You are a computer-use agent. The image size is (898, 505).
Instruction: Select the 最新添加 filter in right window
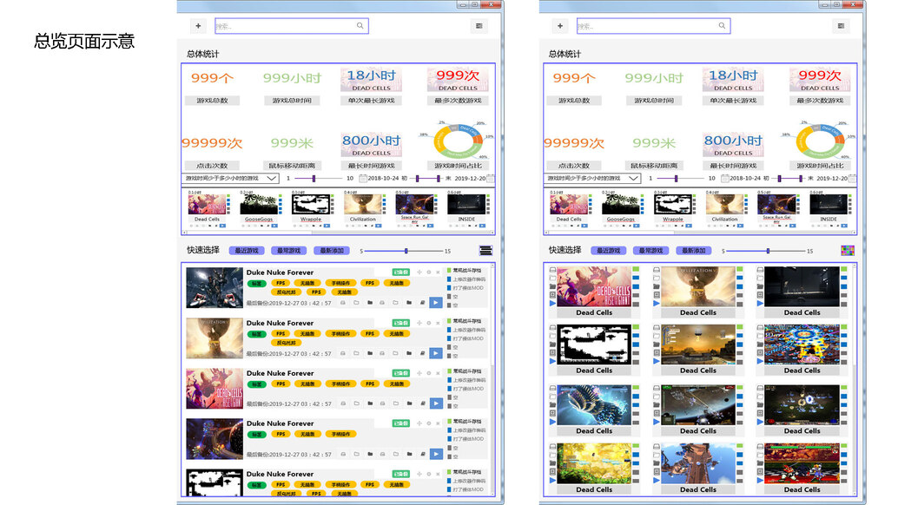click(694, 251)
